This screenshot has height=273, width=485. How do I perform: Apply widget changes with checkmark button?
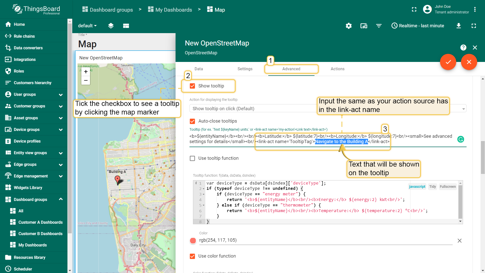point(448,62)
